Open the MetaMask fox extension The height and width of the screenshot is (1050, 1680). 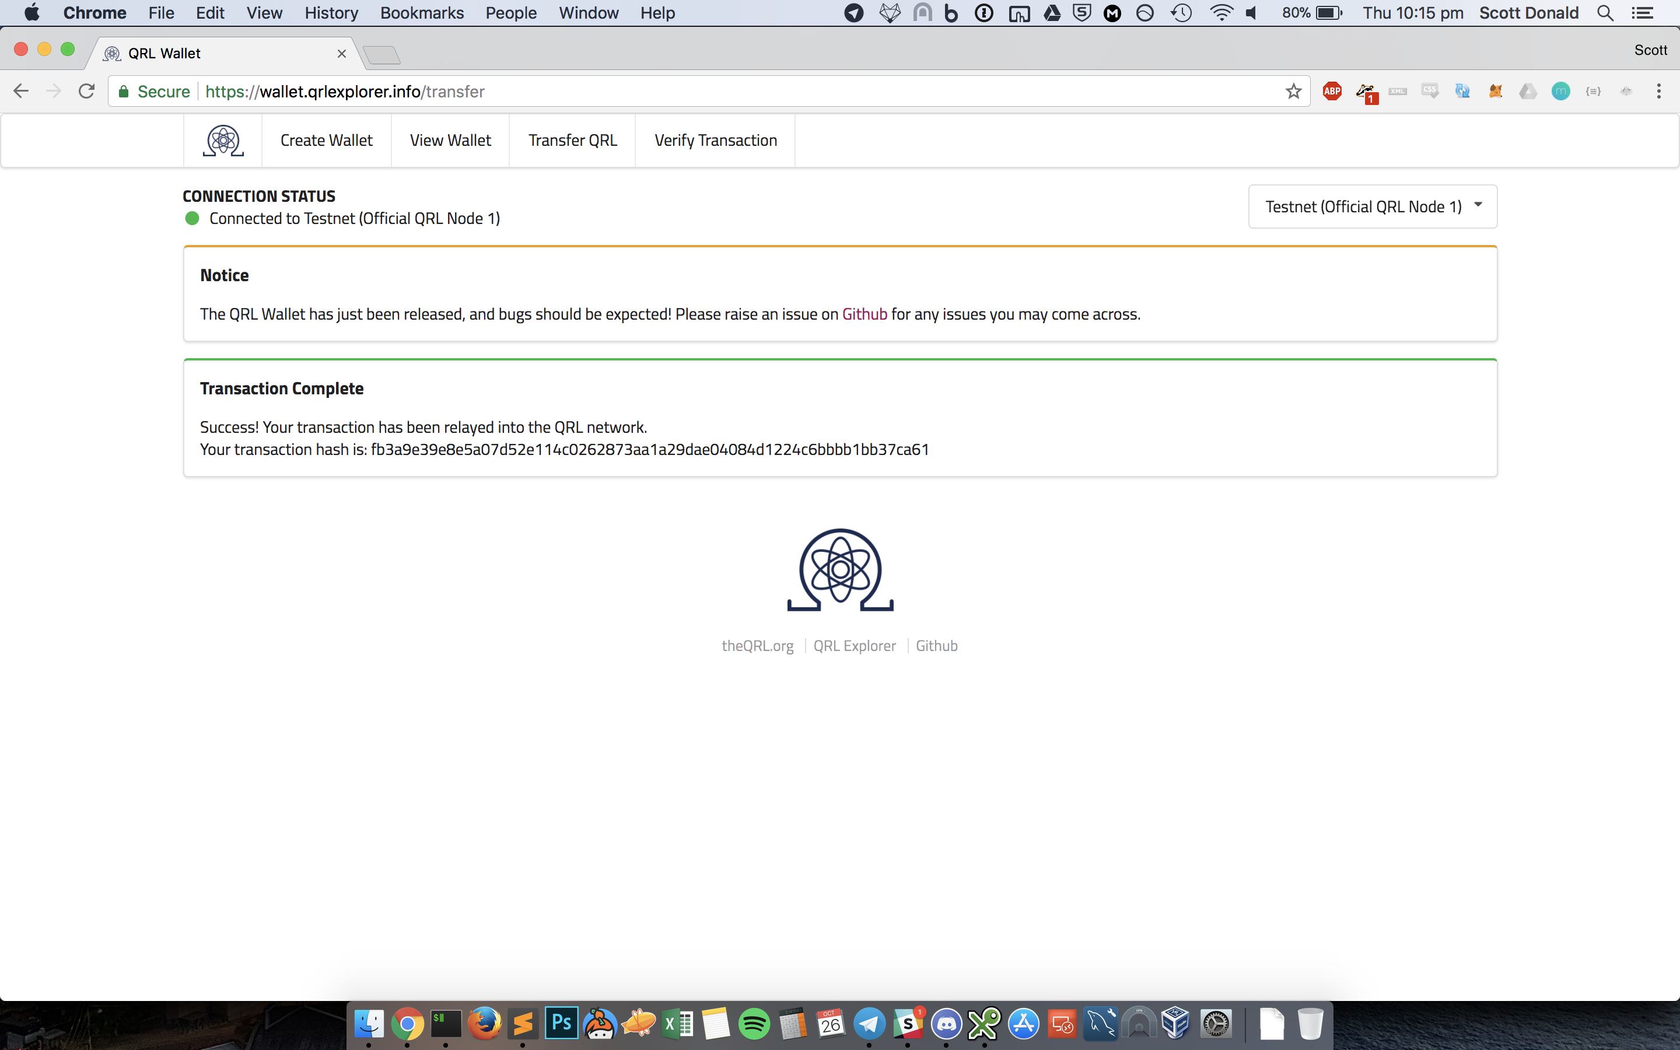[x=1495, y=91]
